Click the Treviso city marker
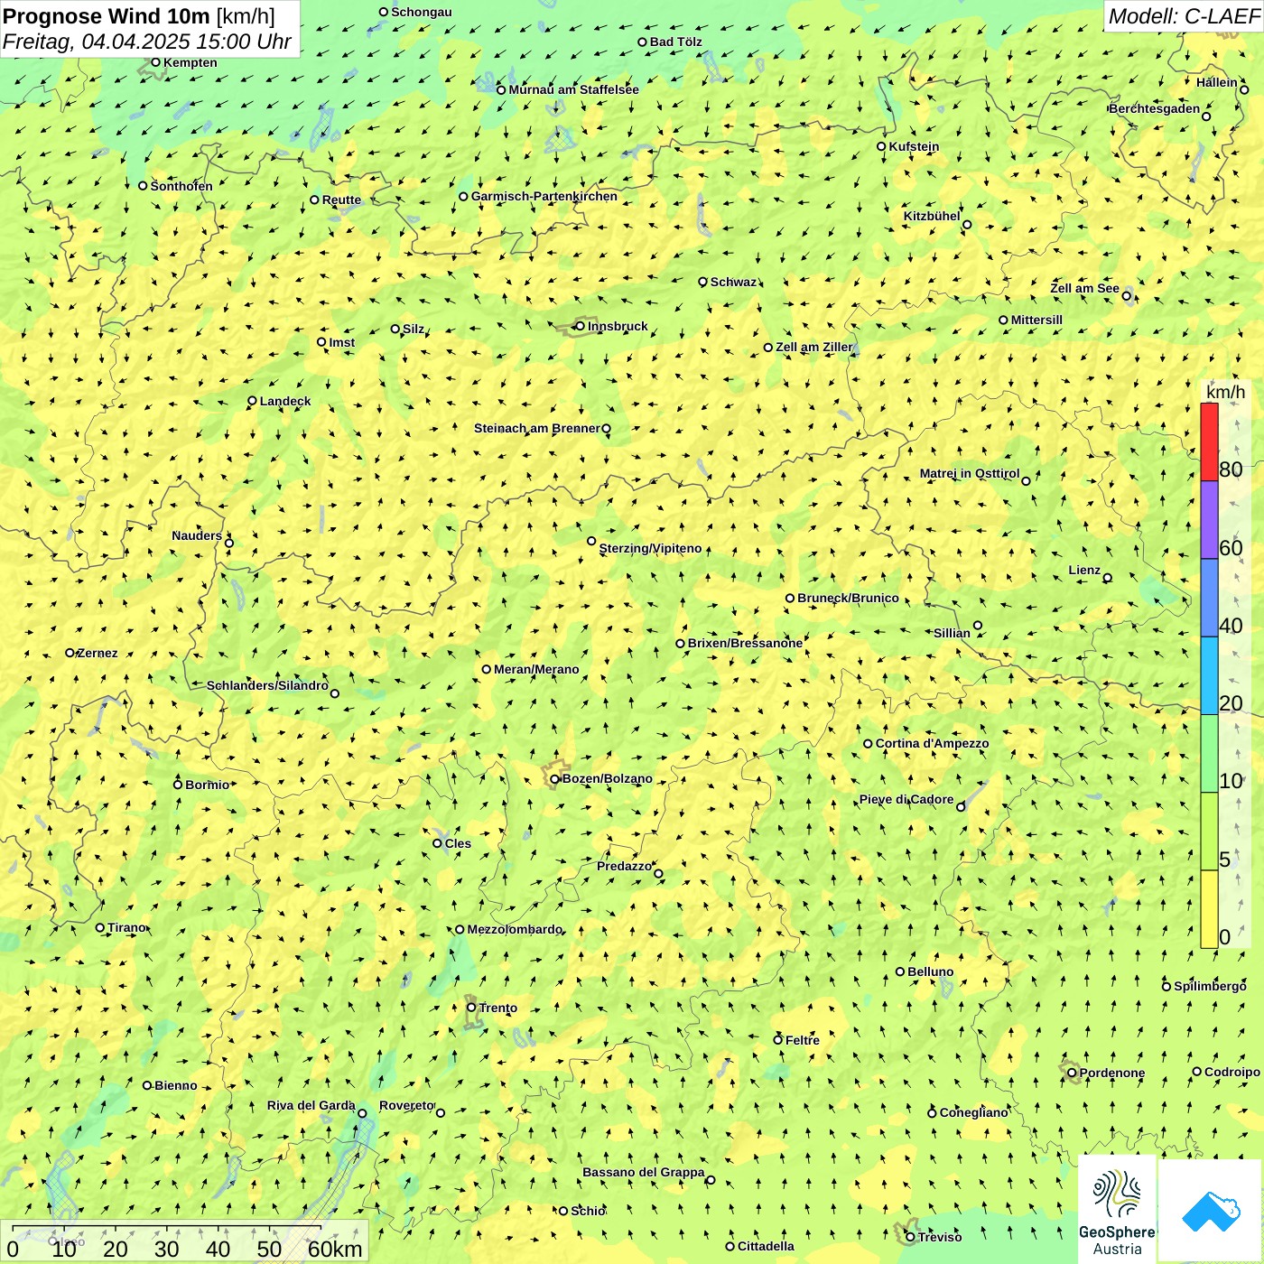 (x=910, y=1237)
